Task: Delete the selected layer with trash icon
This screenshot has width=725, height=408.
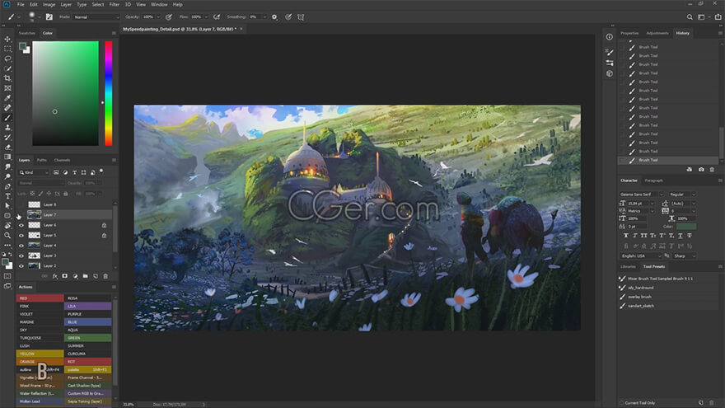Action: click(105, 276)
